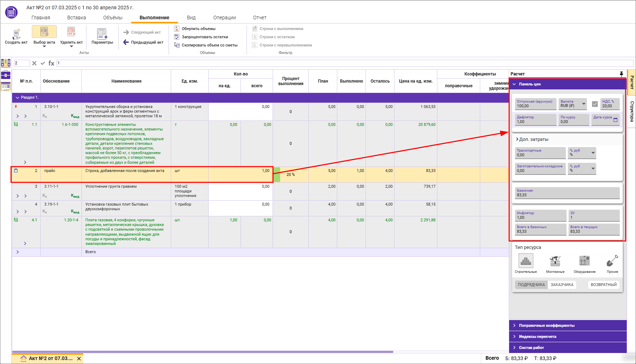Viewport: 636px width, 364px height.
Task: Click the Удалить акт icon
Action: point(71,32)
